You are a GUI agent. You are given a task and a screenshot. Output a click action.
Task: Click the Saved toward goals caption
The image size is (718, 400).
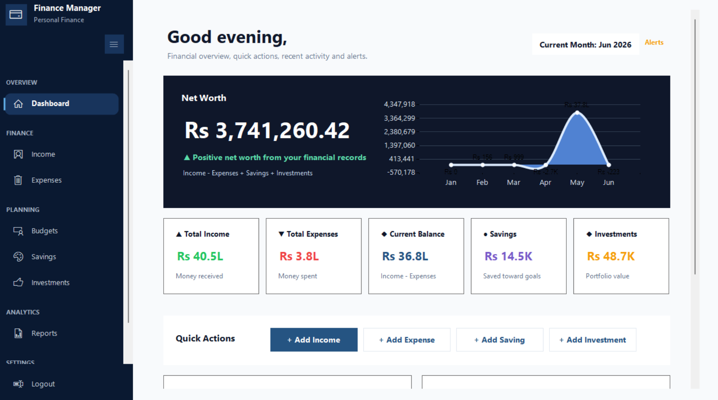pyautogui.click(x=512, y=276)
